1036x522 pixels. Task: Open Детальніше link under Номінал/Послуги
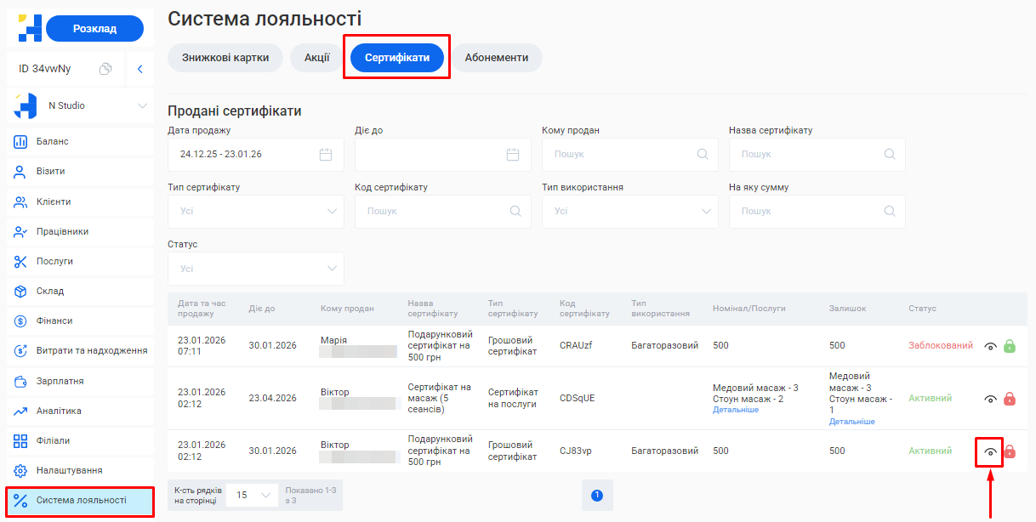(735, 410)
